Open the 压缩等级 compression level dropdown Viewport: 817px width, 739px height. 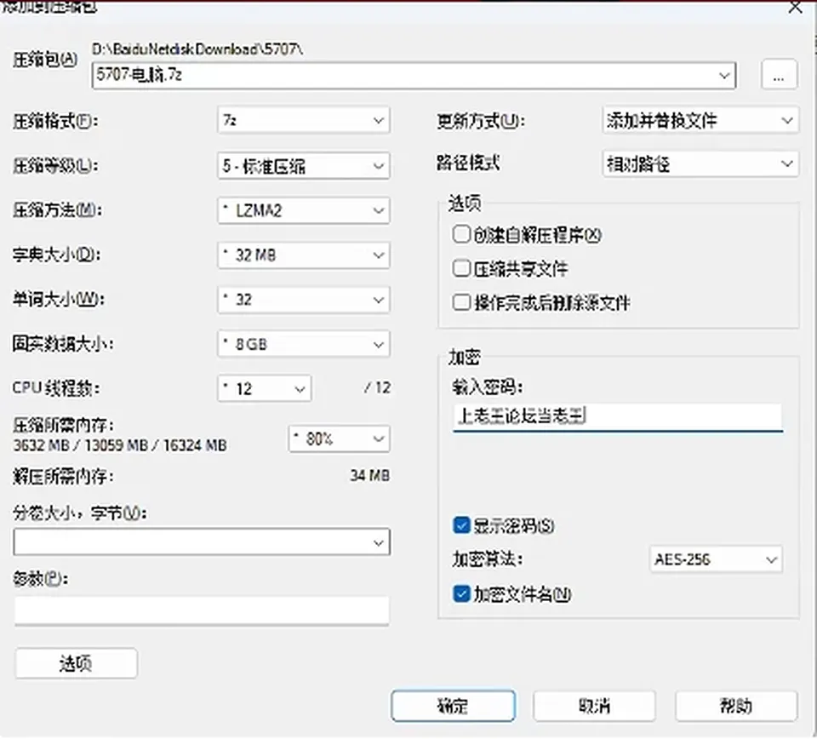click(303, 166)
